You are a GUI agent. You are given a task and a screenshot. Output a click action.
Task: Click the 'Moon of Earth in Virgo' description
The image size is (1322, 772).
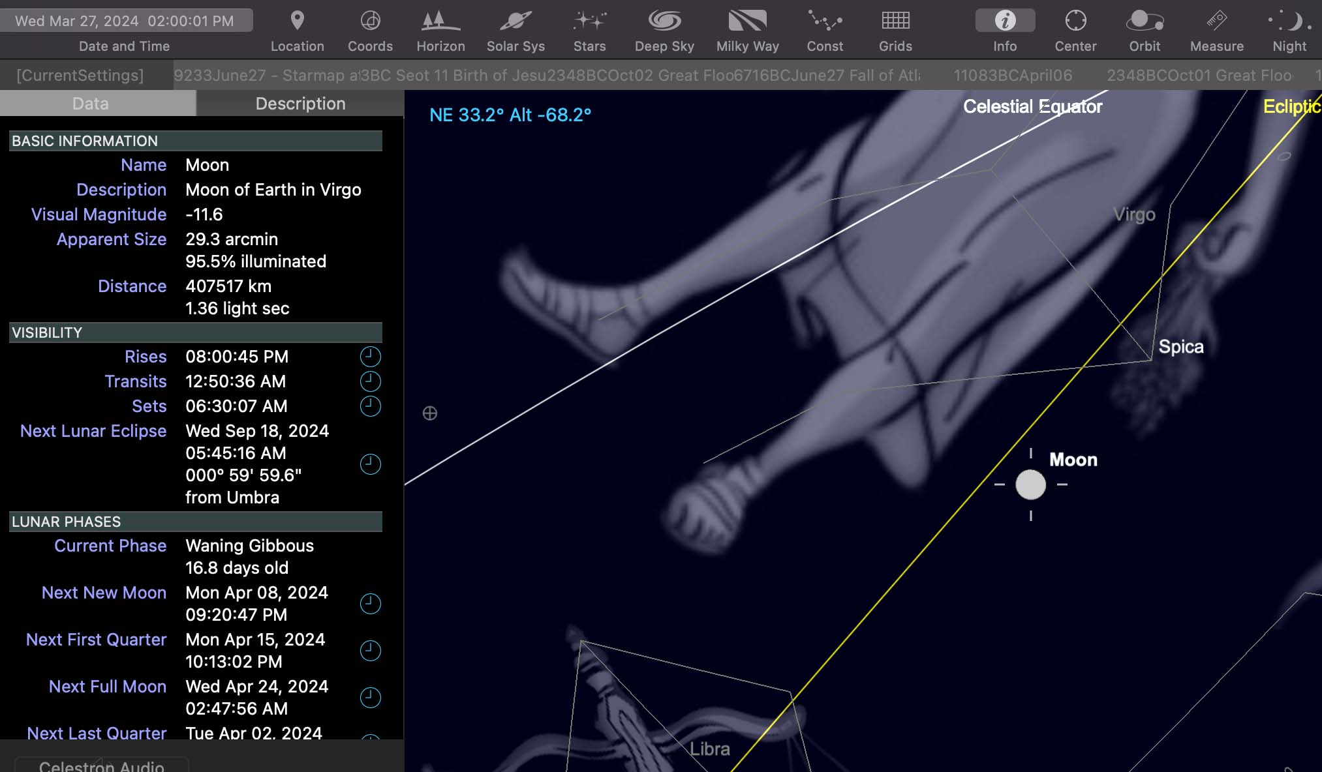tap(273, 190)
